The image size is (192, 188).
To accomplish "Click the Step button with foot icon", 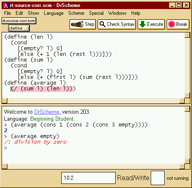I will pyautogui.click(x=83, y=24).
